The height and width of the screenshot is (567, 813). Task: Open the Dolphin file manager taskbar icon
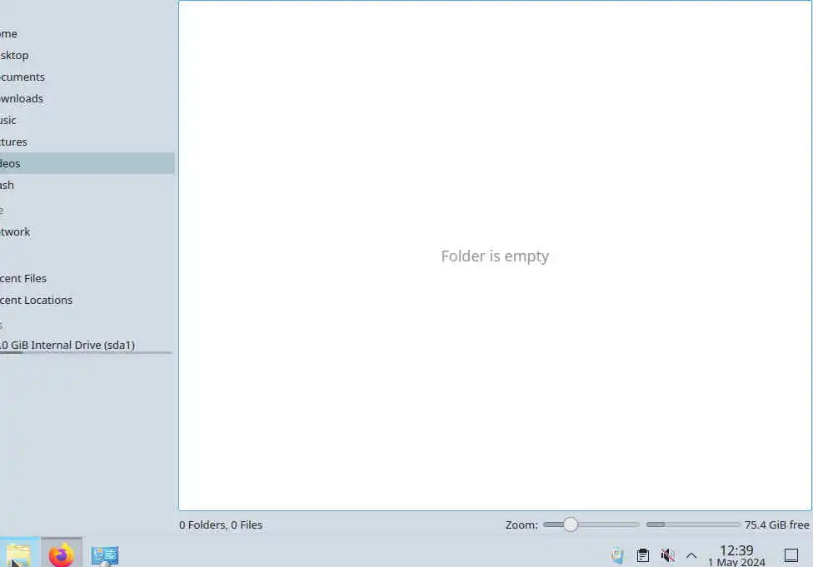point(18,555)
